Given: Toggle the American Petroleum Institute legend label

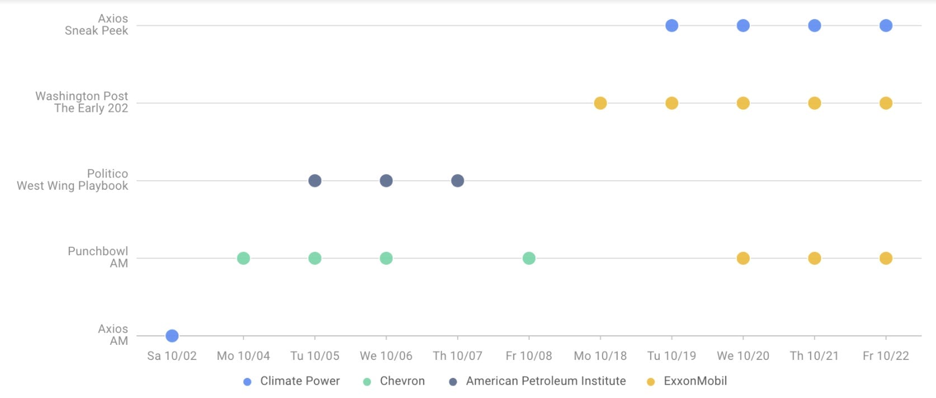Looking at the screenshot, I should [545, 381].
